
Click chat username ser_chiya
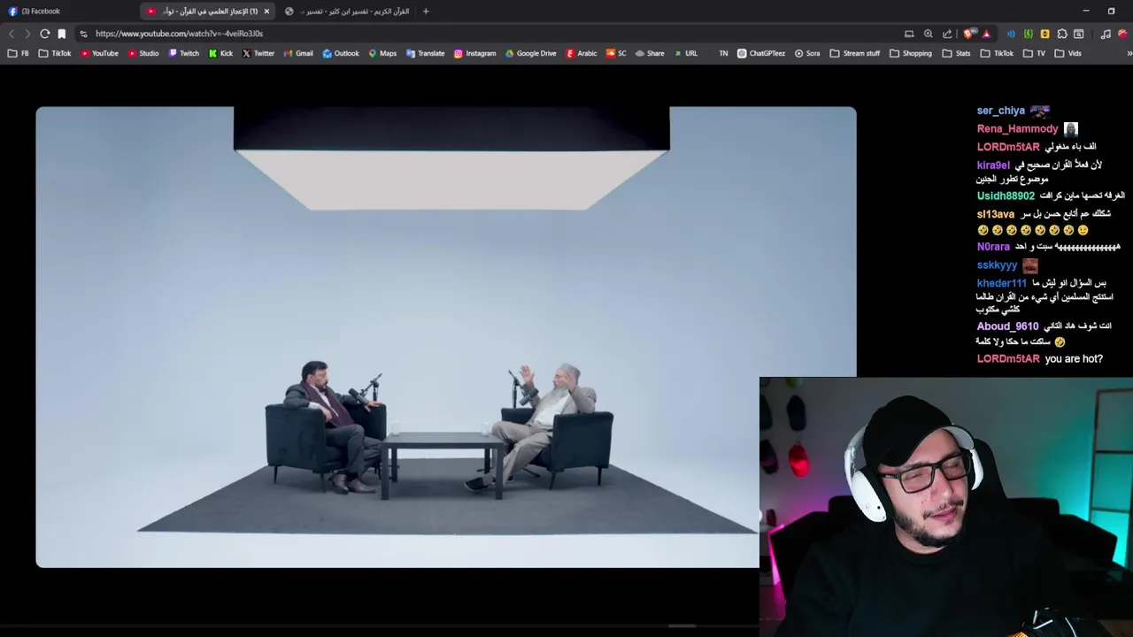tap(1001, 111)
